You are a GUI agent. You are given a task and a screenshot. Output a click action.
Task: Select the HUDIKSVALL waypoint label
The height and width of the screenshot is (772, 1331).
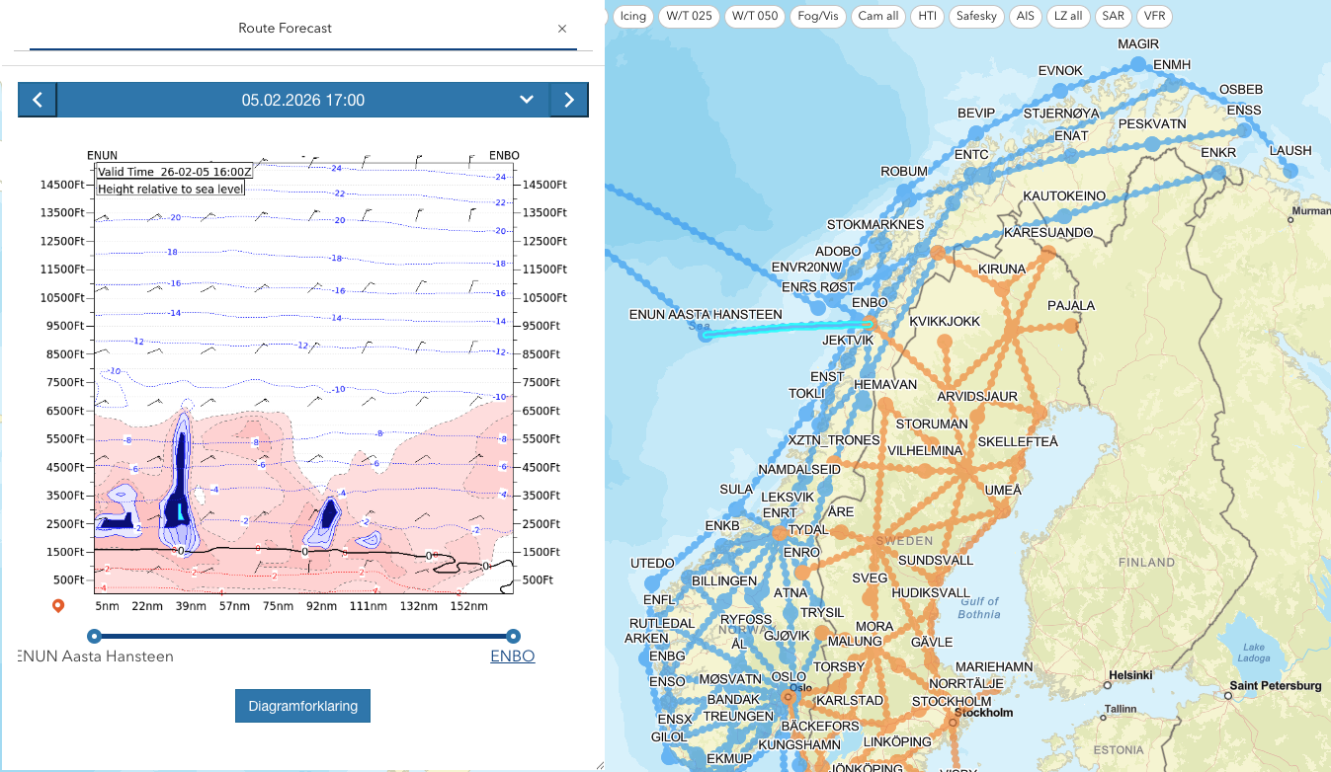(x=931, y=593)
